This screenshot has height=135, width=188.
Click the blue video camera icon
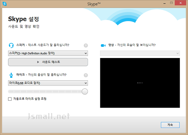[x=103, y=46]
